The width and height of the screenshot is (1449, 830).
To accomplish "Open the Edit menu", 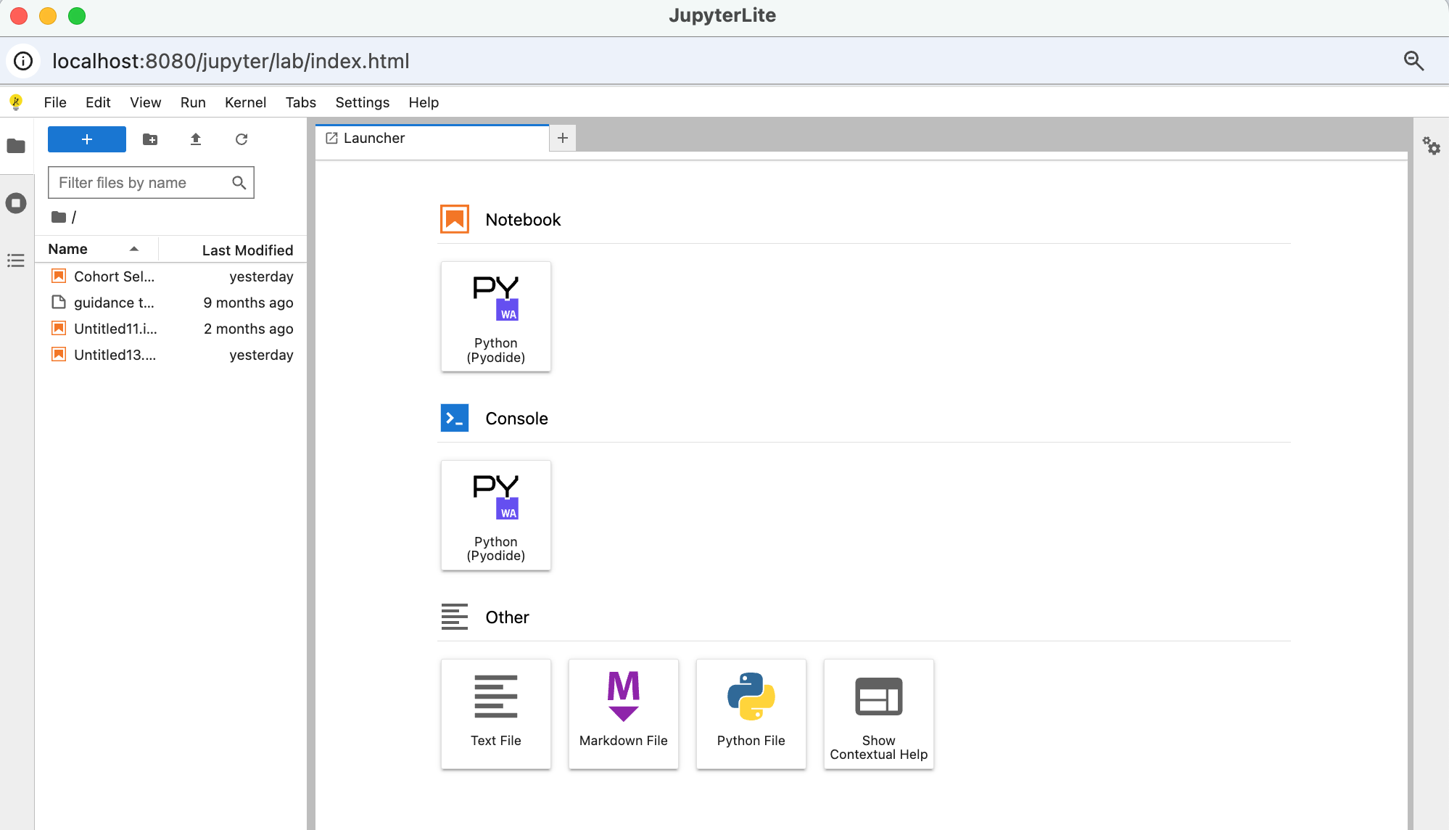I will [x=98, y=102].
